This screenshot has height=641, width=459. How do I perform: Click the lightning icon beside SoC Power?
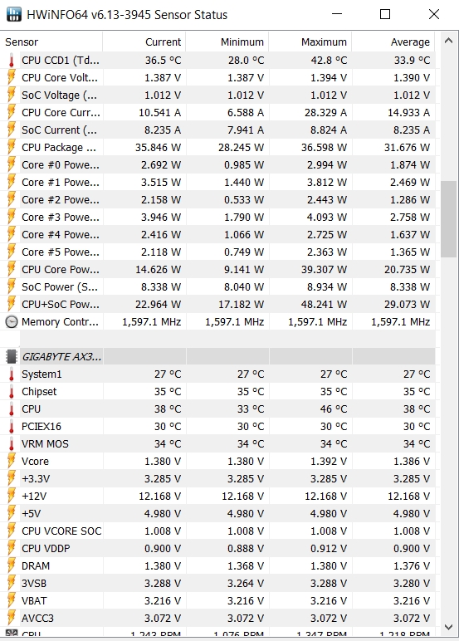(12, 287)
